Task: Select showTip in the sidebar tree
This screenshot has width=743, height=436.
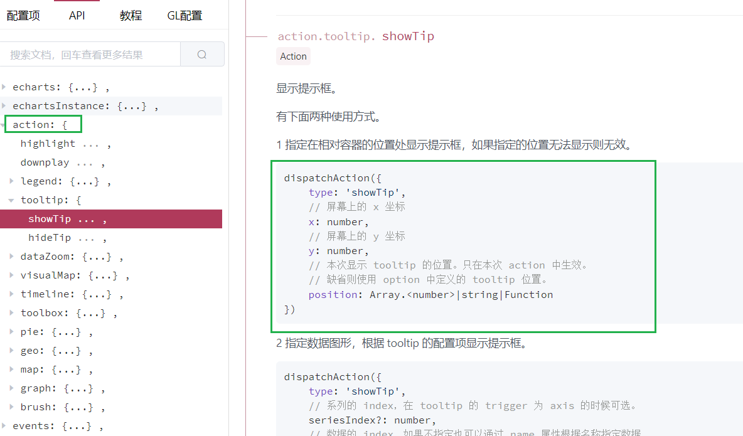Action: pos(50,219)
